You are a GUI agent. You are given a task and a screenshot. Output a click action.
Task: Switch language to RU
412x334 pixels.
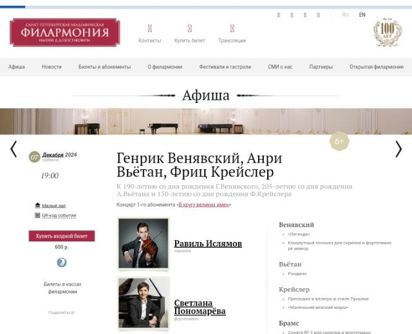tap(345, 15)
